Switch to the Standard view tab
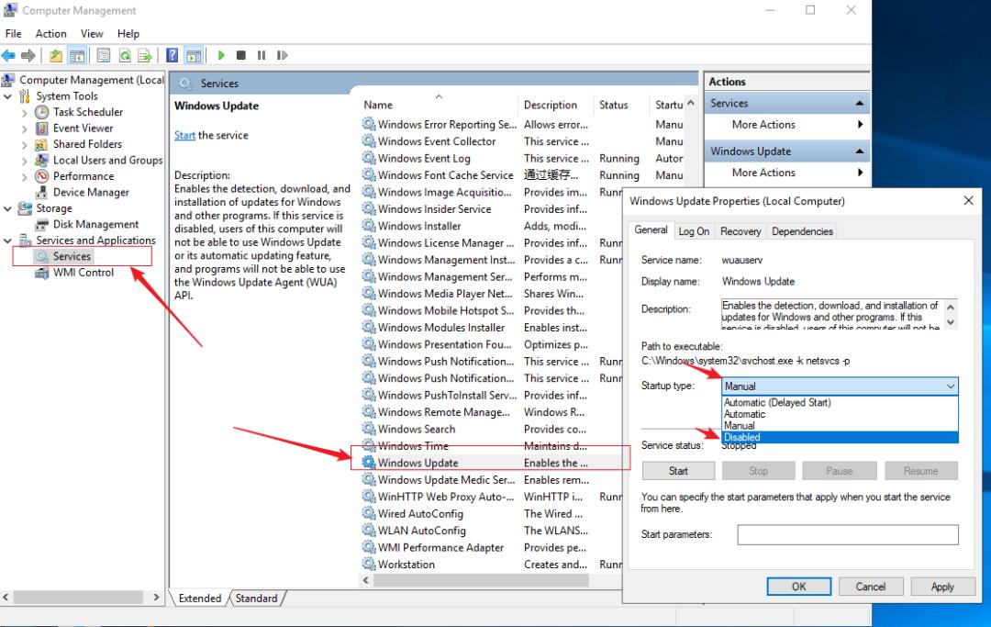991x627 pixels. click(x=256, y=599)
